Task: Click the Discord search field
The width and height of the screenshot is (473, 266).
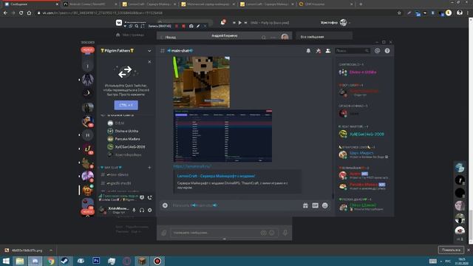Action: [x=353, y=51]
